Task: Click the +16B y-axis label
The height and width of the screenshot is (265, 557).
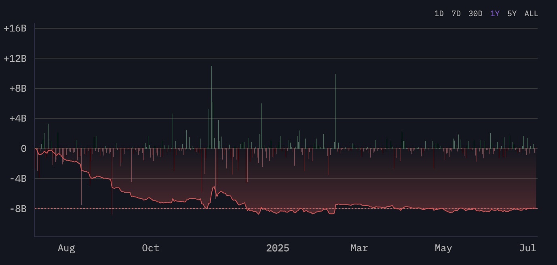Action: [15, 29]
